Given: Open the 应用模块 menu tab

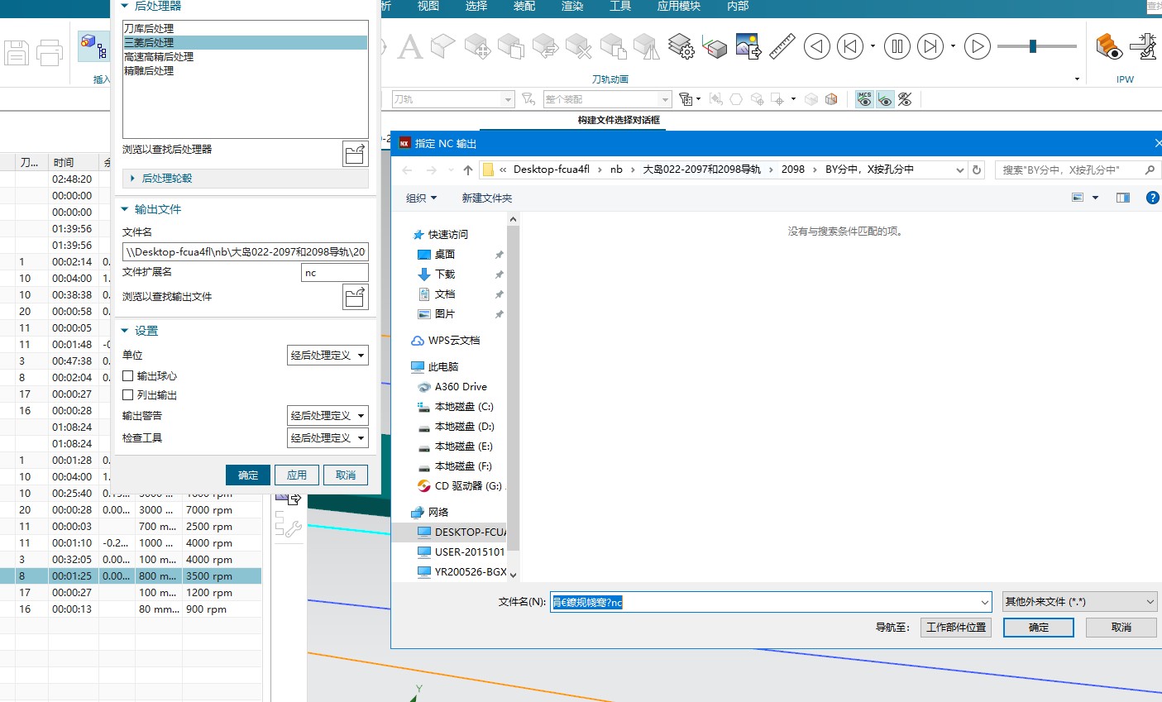Looking at the screenshot, I should (679, 7).
